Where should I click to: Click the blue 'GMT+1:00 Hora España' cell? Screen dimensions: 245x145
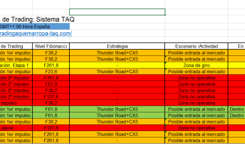(x=34, y=27)
